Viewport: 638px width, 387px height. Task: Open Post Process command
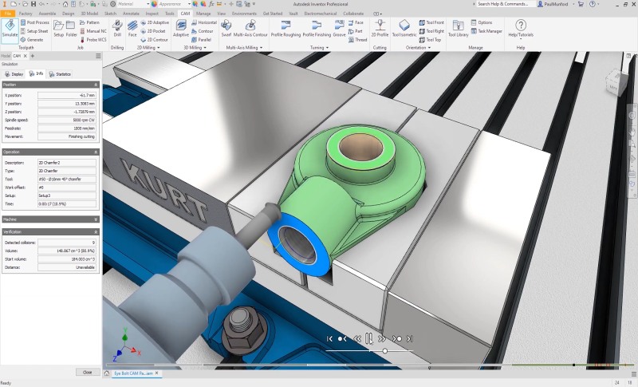(34, 22)
